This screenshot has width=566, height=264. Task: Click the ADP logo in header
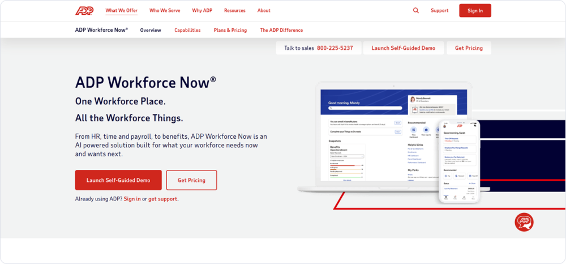click(x=84, y=10)
